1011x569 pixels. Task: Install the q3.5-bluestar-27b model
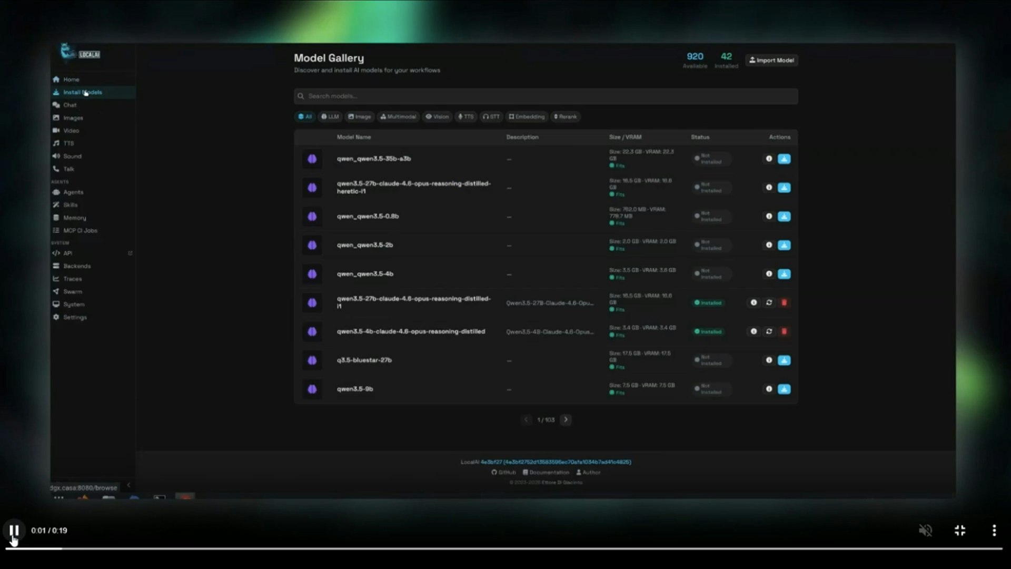(x=784, y=360)
